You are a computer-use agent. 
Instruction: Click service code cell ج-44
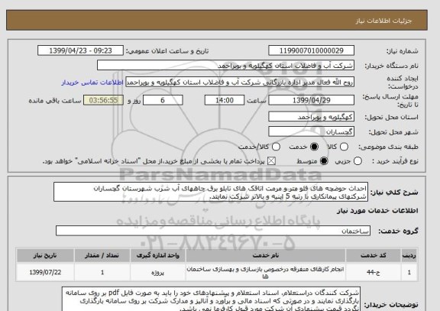[374, 272]
